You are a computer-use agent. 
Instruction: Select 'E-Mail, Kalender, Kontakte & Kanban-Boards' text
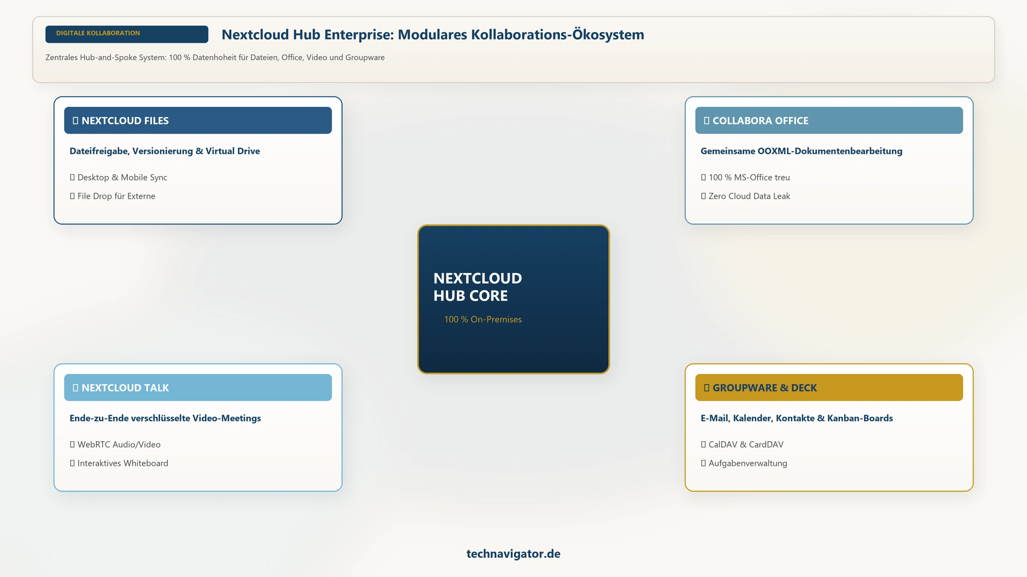pos(797,418)
